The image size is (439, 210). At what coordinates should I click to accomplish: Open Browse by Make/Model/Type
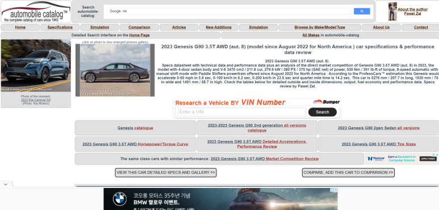point(320,27)
